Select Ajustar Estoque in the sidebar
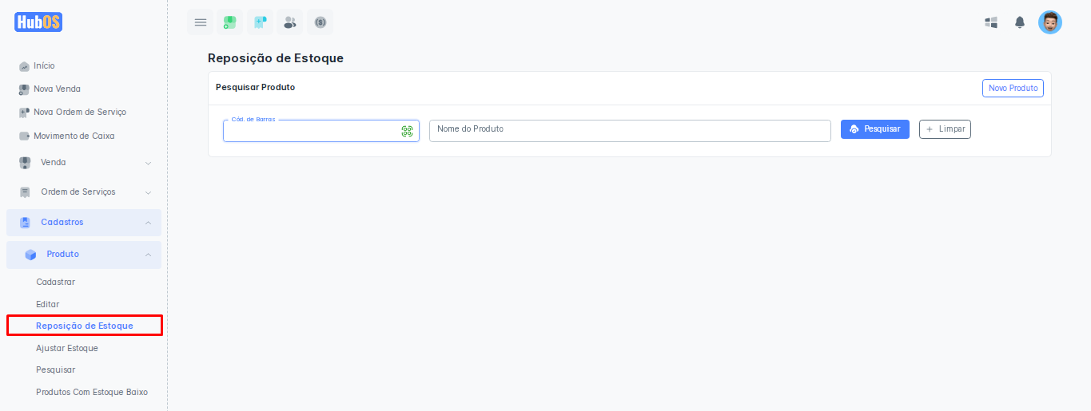The width and height of the screenshot is (1091, 411). 67,348
